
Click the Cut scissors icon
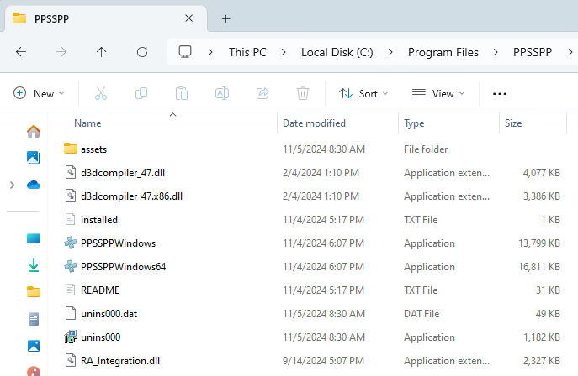tap(101, 93)
